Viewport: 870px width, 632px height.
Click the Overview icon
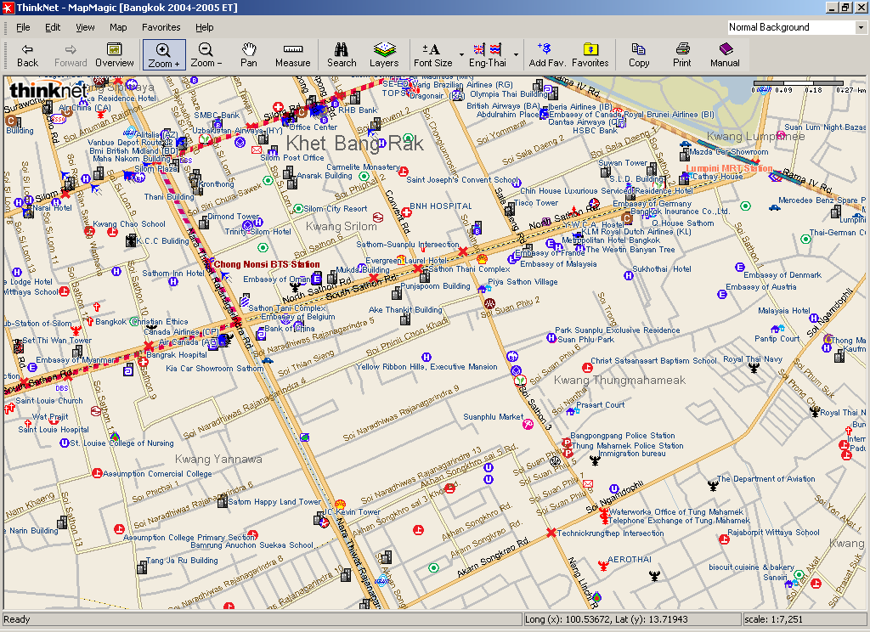click(115, 55)
